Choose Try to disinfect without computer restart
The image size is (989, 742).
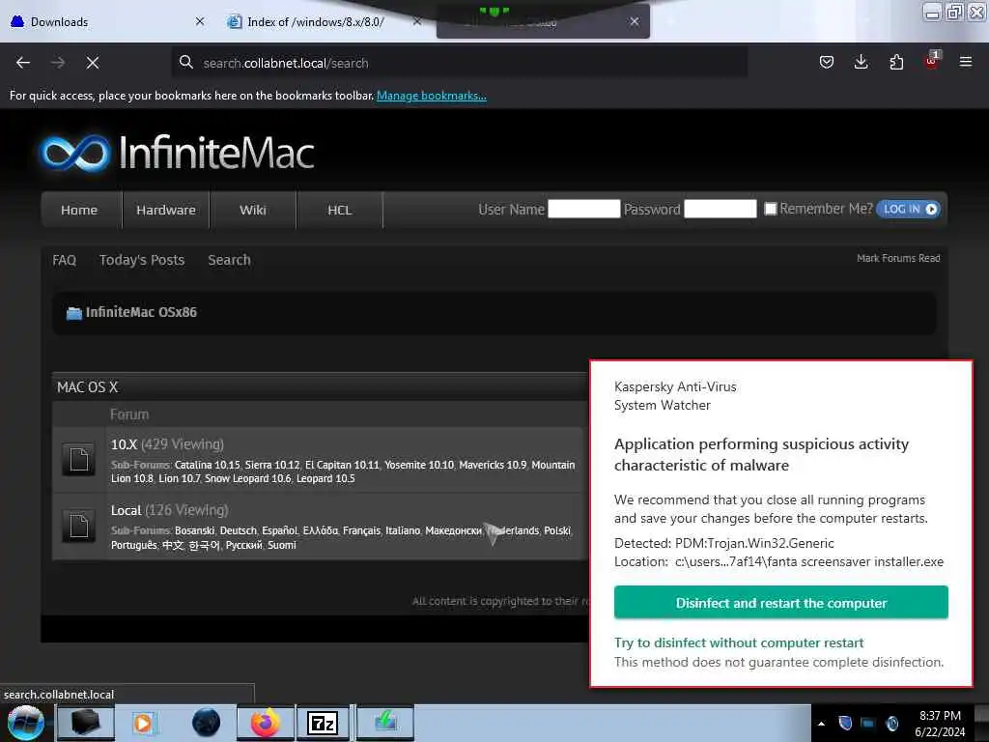point(739,642)
